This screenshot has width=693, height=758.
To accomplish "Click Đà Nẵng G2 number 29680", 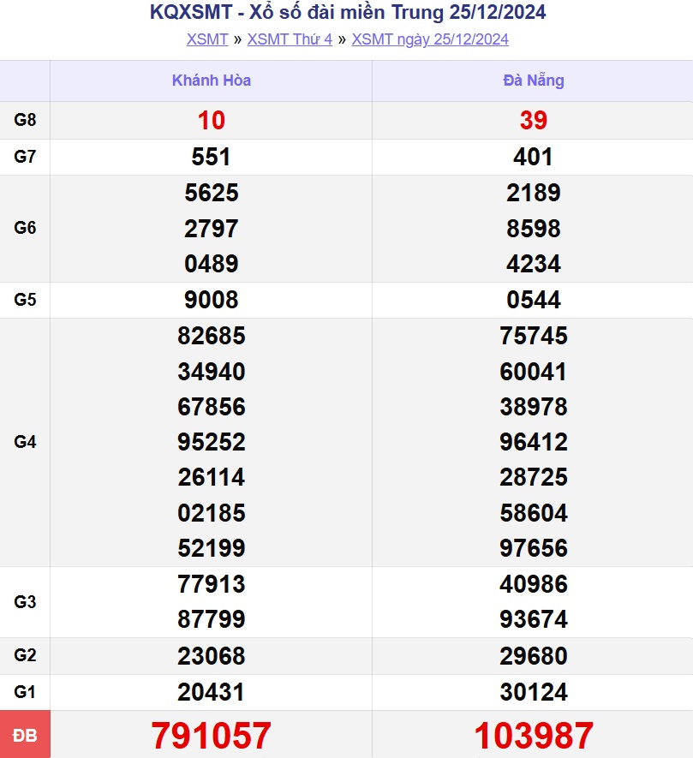I will click(533, 656).
